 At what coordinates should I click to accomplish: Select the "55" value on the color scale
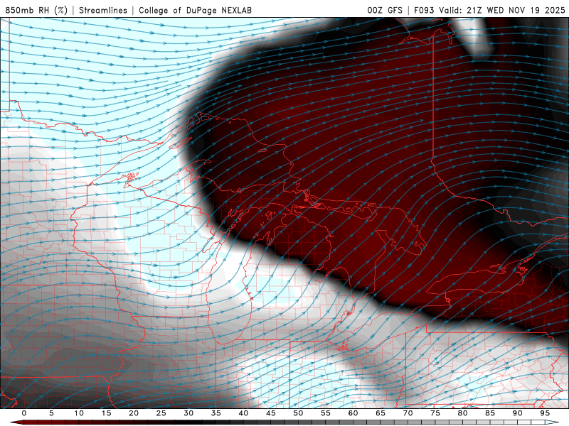pyautogui.click(x=326, y=413)
